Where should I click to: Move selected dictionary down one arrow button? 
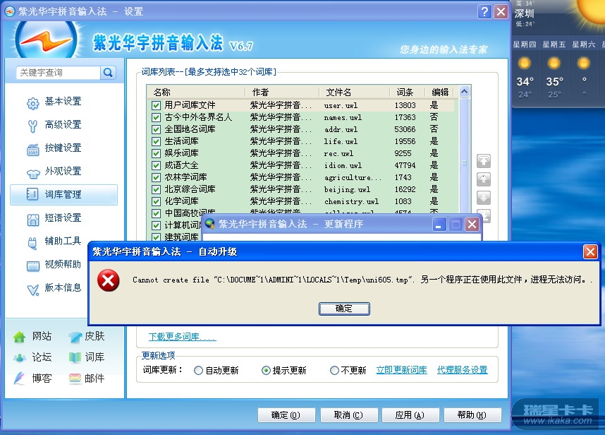point(484,198)
